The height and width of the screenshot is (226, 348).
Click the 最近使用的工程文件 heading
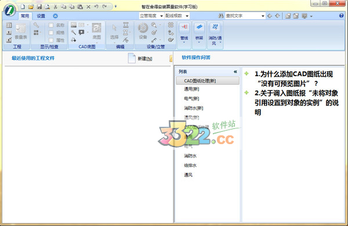[x=33, y=58]
